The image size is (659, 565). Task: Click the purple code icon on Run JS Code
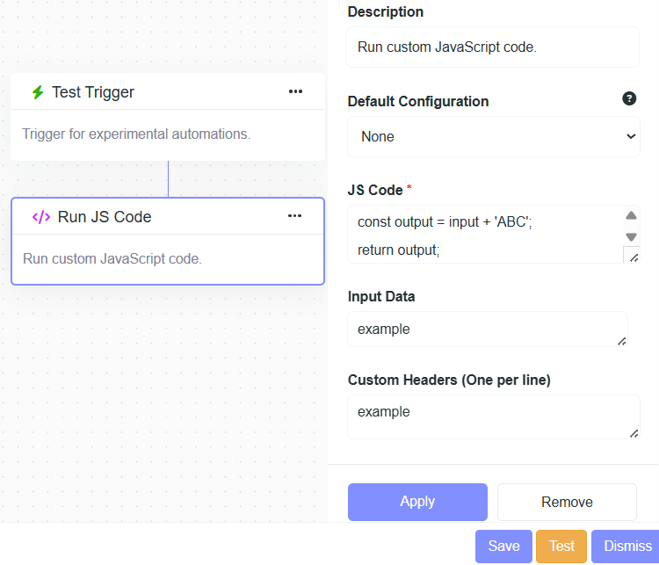pos(41,217)
